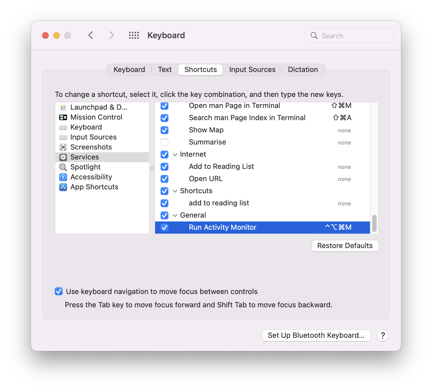Select Mission Control in the sidebar

click(96, 117)
